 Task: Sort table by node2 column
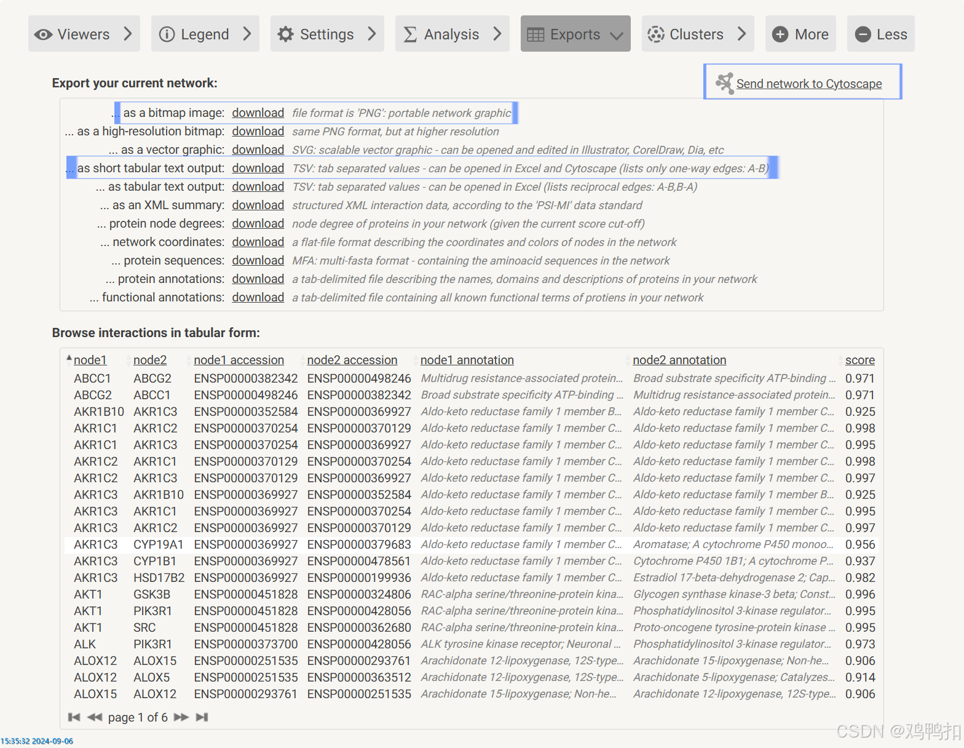point(150,360)
